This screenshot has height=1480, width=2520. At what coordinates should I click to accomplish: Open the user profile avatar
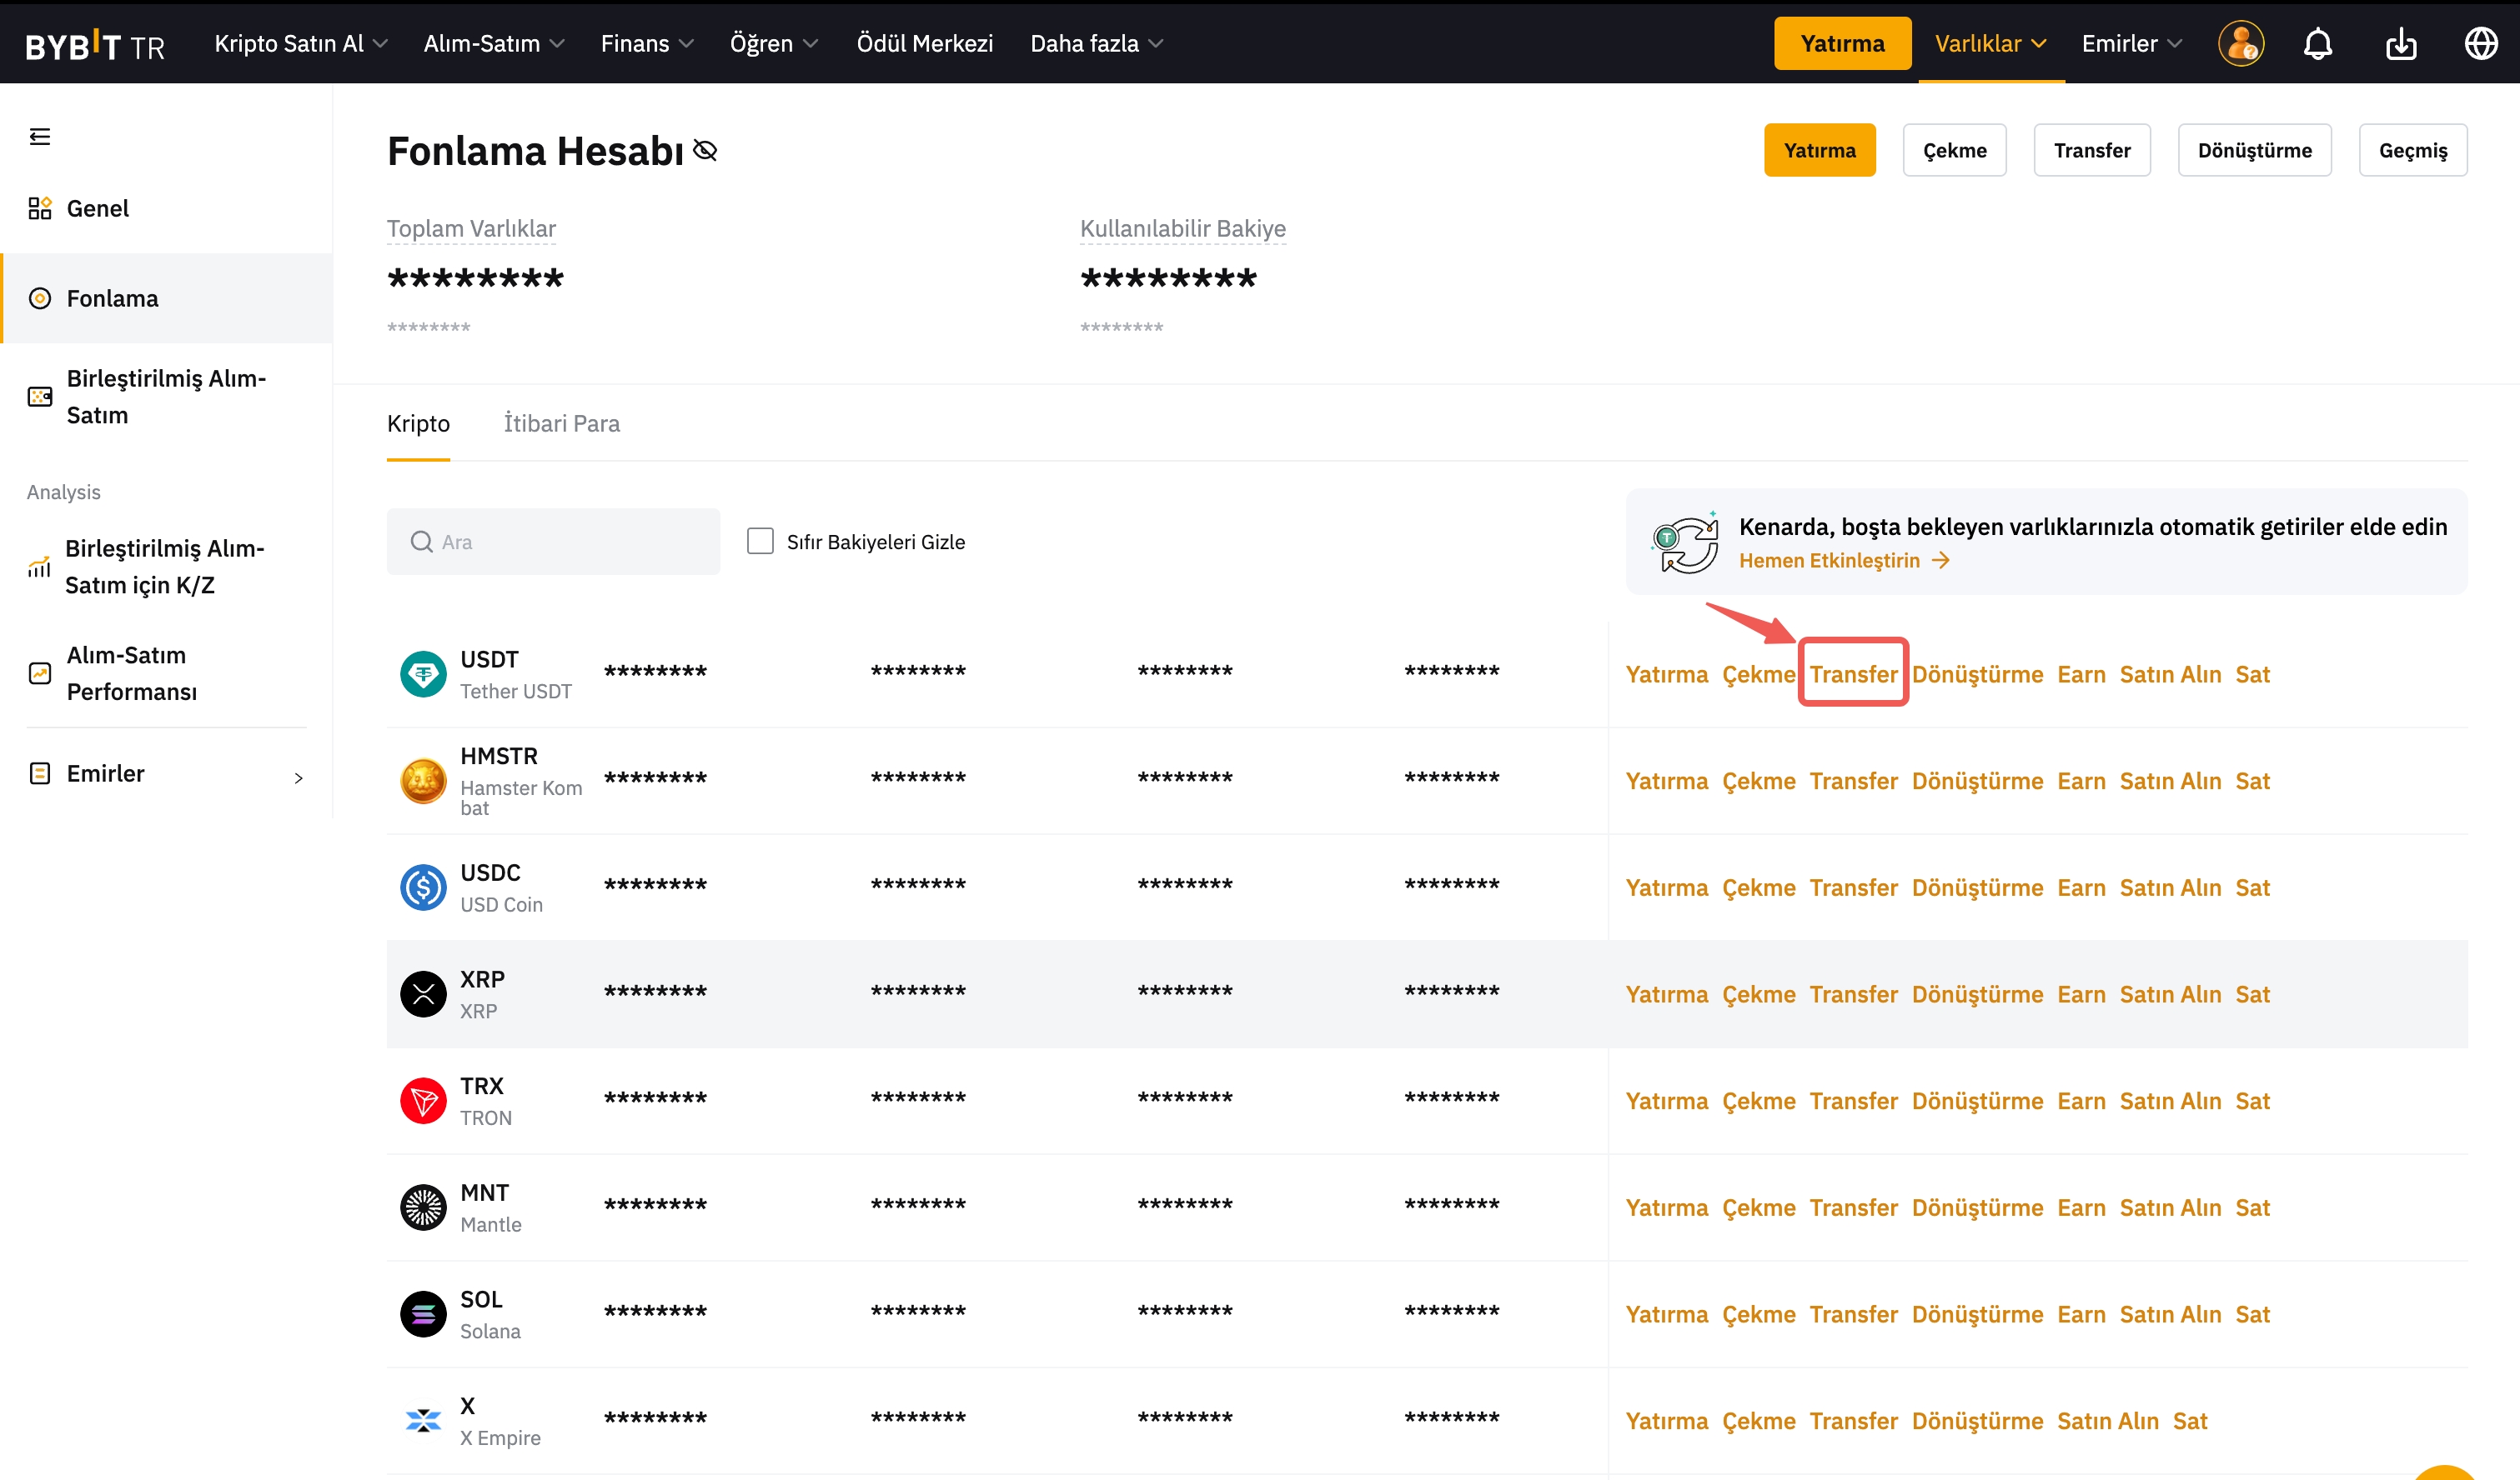point(2240,44)
